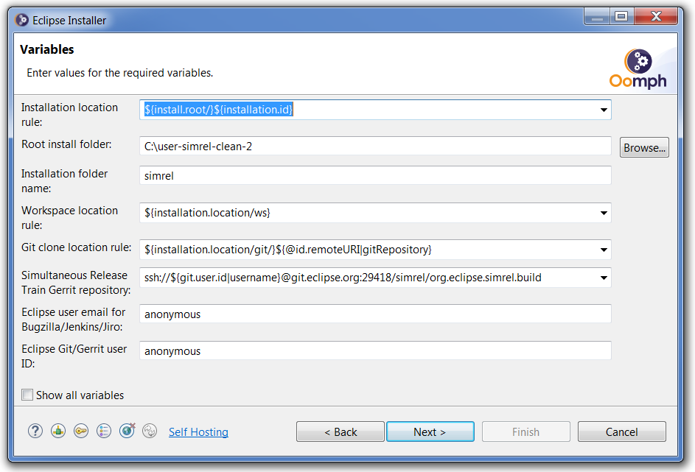Expand Workspace location rule dropdown
The width and height of the screenshot is (695, 472).
click(604, 213)
